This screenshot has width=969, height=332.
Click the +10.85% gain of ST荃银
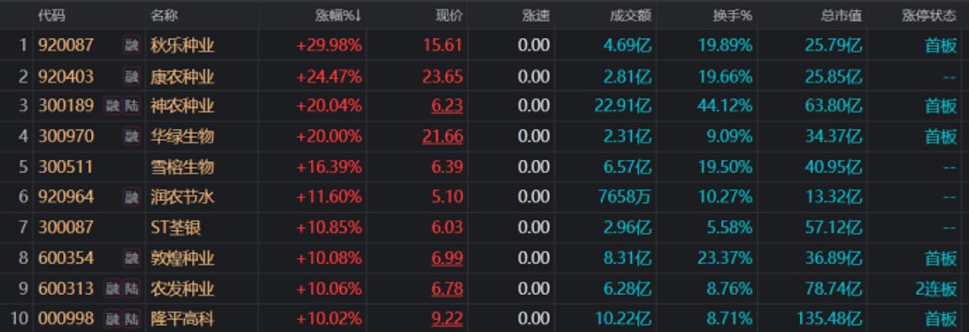click(x=329, y=227)
